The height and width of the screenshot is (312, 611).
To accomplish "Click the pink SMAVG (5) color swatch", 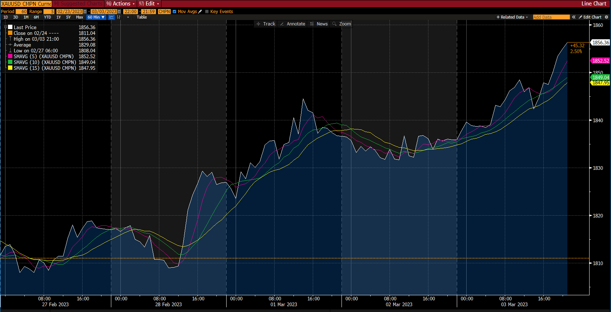I will point(10,56).
